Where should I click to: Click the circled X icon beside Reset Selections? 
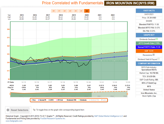coord(8,110)
